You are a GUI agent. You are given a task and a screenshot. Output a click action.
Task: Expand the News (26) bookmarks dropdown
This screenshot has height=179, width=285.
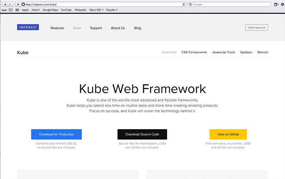96,10
